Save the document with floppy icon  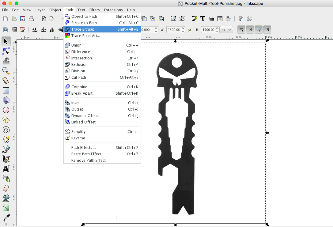point(23,19)
